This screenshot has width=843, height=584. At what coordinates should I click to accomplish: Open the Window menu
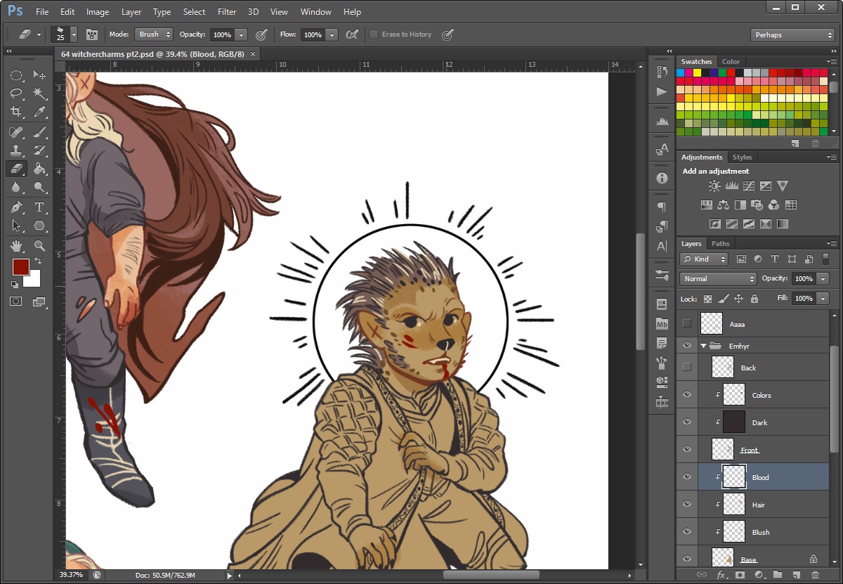316,12
